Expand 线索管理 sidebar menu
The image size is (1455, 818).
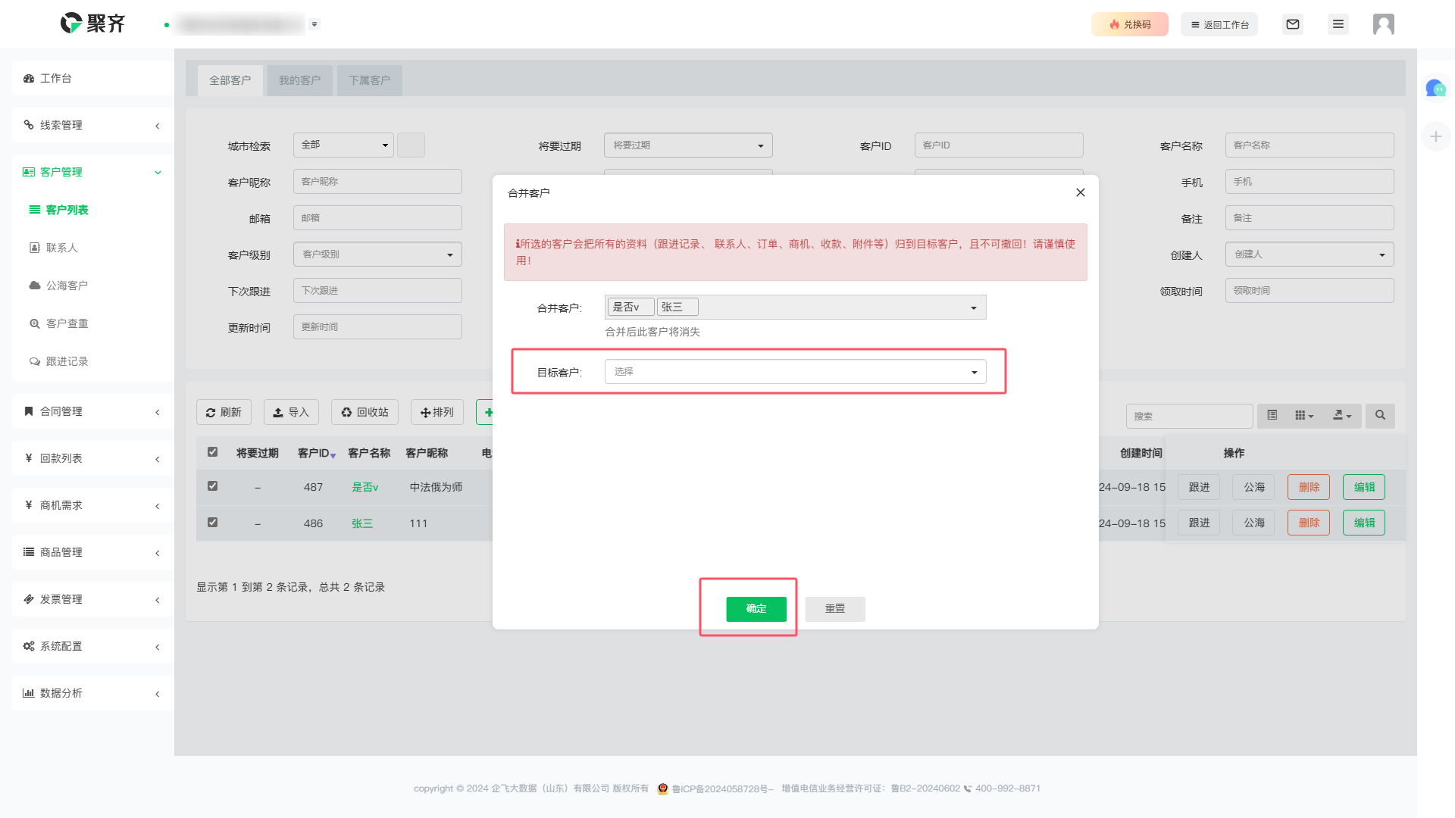click(x=92, y=125)
